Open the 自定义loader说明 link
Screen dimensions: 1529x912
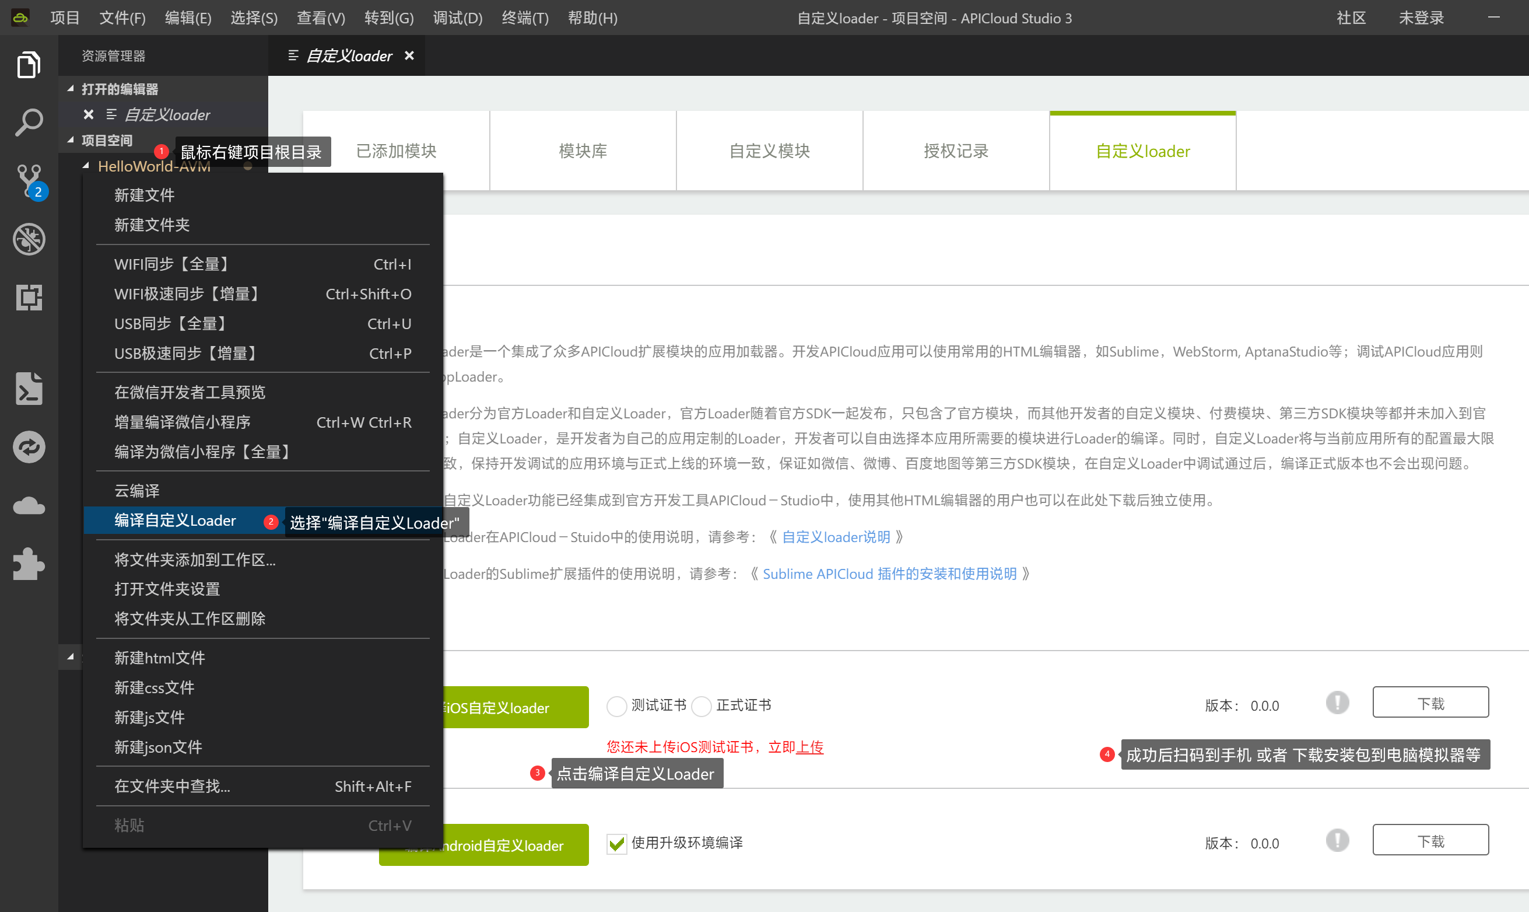836,536
